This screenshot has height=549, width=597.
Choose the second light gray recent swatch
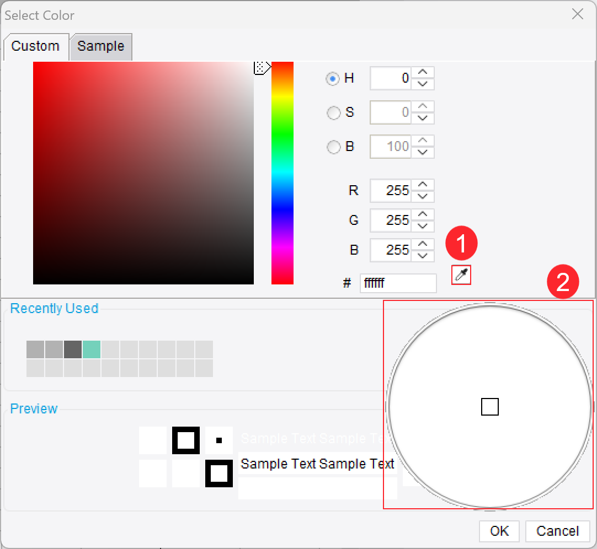54,349
